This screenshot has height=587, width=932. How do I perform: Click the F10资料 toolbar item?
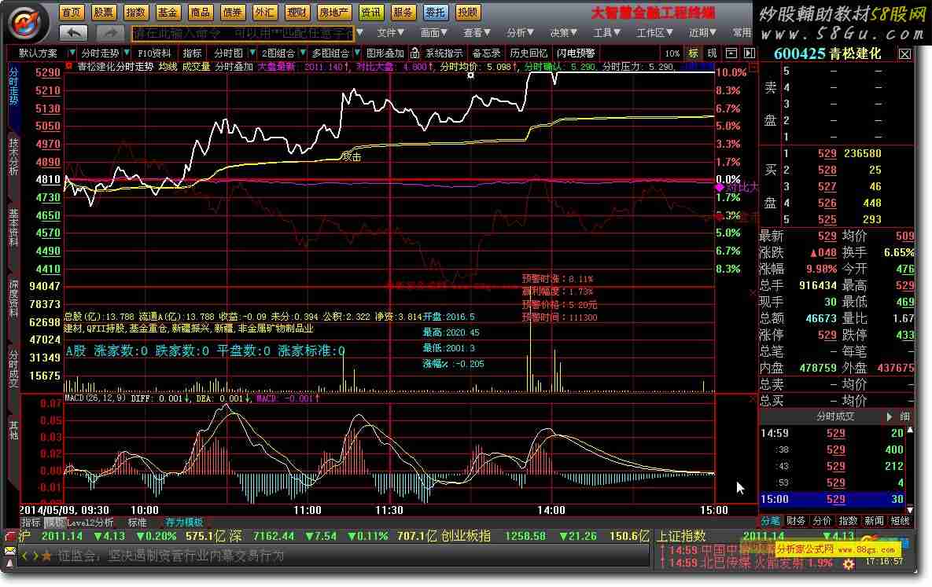point(154,53)
